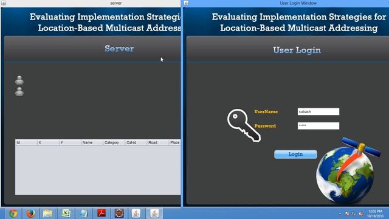
Task: Focus the Password input field
Action: (x=318, y=126)
